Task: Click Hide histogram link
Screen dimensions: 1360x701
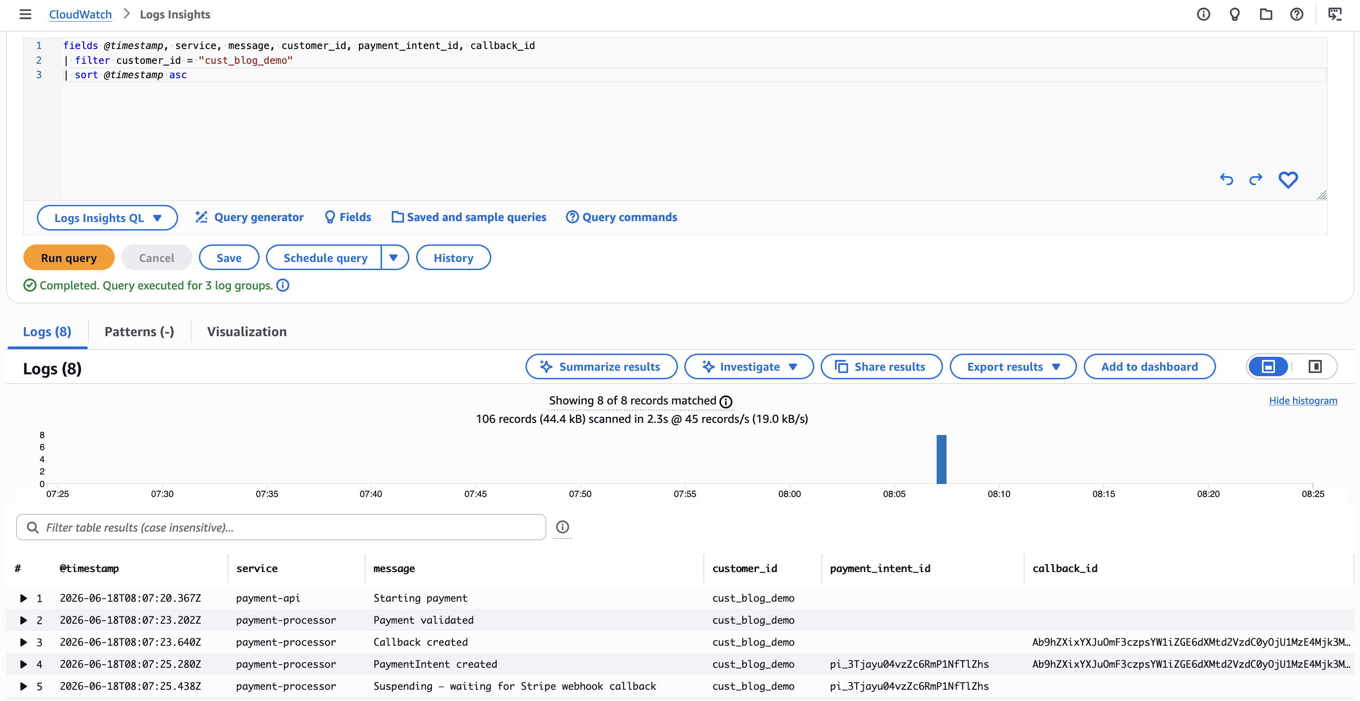Action: point(1303,400)
